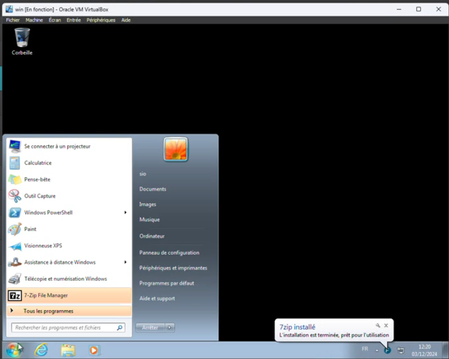
Task: Open Ordinateur from the Start menu
Action: coord(152,236)
